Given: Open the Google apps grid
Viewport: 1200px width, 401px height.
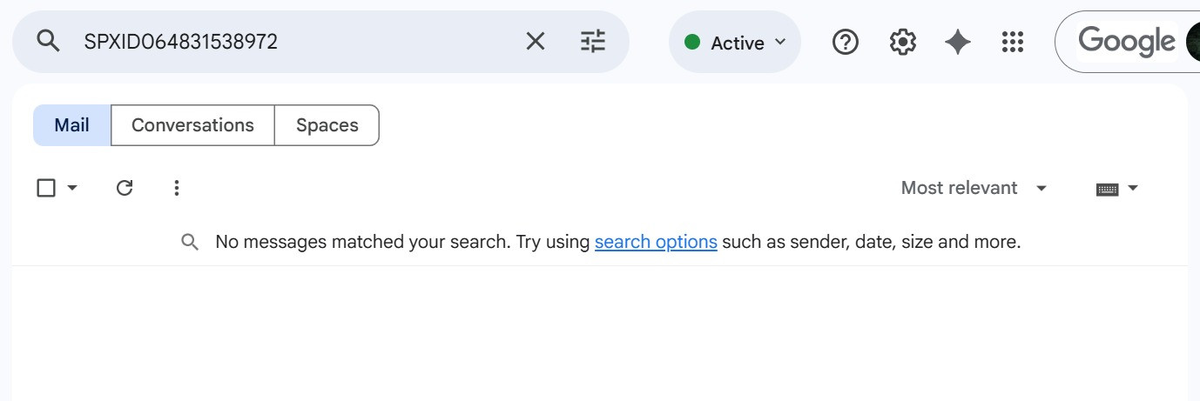Looking at the screenshot, I should pos(1013,42).
